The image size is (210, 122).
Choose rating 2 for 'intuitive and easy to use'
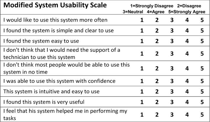[157, 91]
